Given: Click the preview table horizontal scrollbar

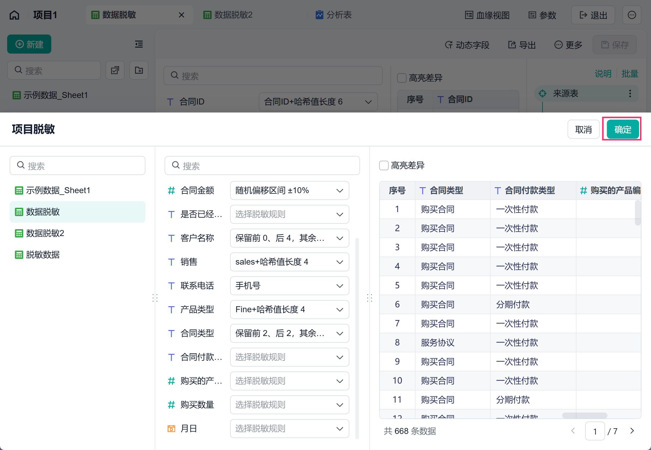Looking at the screenshot, I should [585, 415].
